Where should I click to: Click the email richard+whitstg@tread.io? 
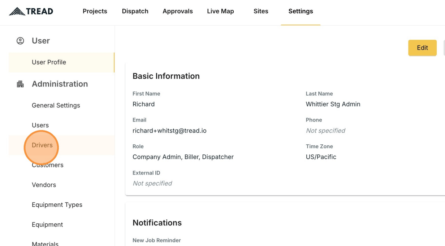click(169, 131)
